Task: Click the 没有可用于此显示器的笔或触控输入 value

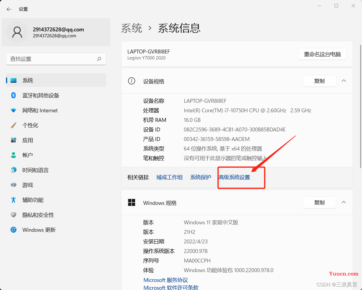Action: 225,158
